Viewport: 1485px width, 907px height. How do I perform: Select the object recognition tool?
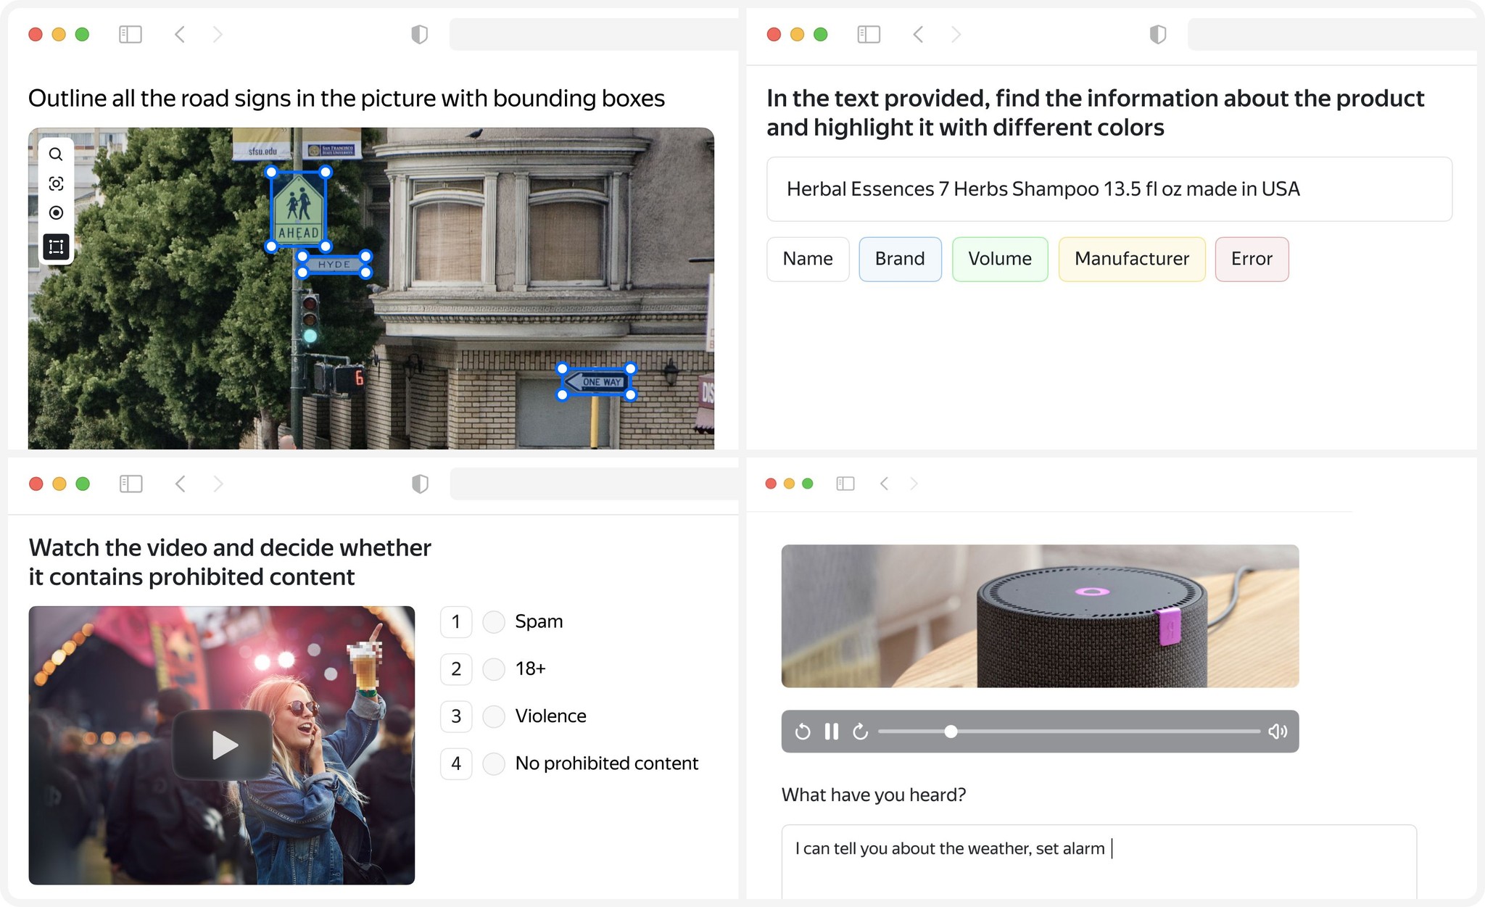click(x=57, y=183)
